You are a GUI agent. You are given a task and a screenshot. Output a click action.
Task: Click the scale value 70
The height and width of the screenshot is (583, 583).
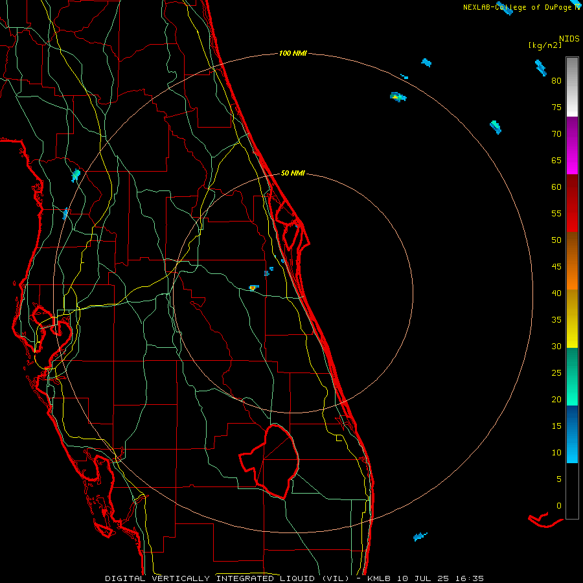point(556,134)
